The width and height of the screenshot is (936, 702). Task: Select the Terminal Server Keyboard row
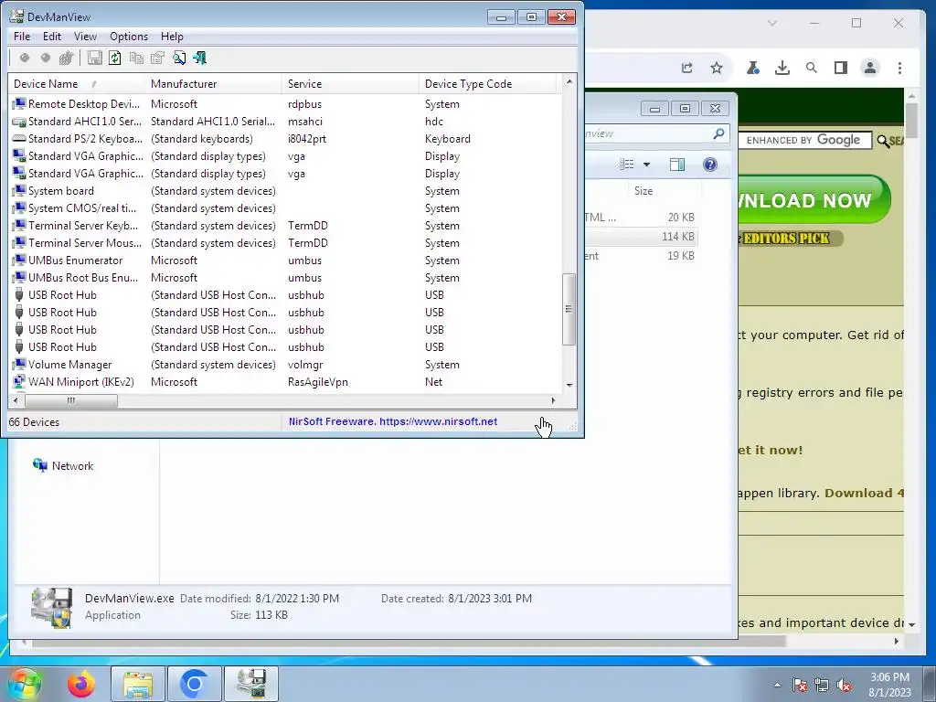285,226
